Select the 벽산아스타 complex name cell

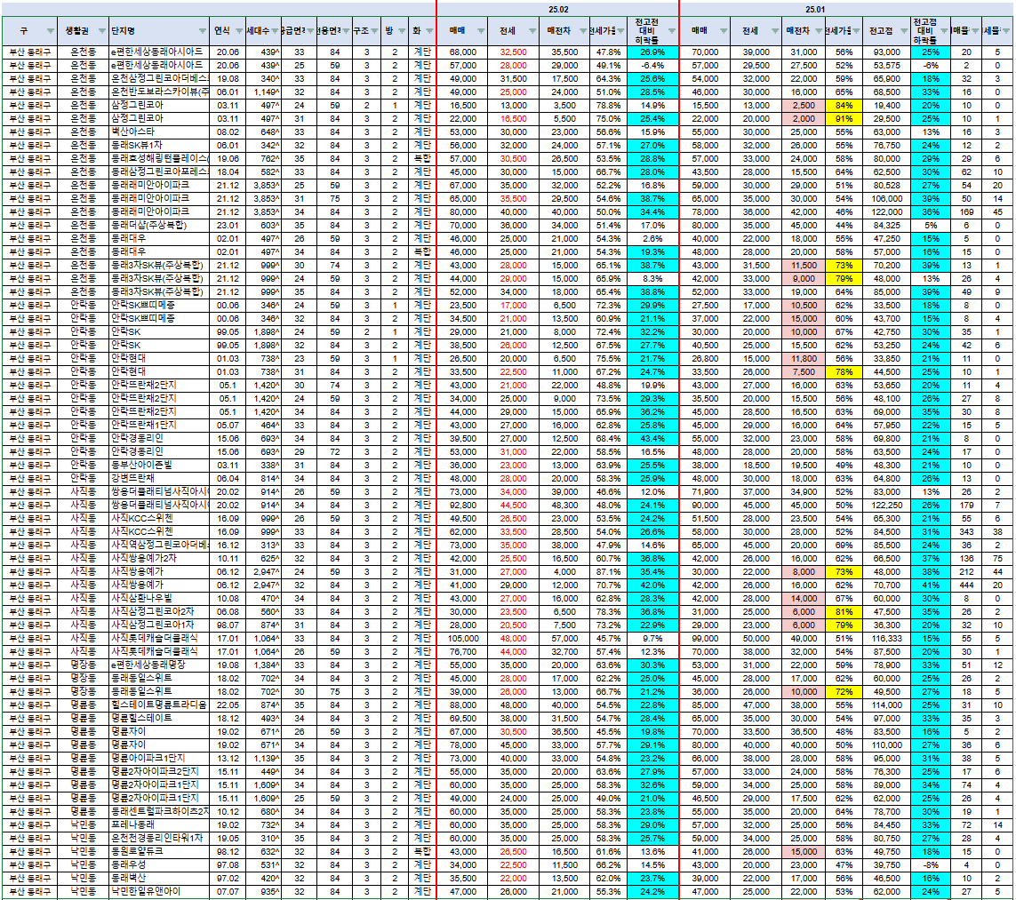pyautogui.click(x=159, y=132)
